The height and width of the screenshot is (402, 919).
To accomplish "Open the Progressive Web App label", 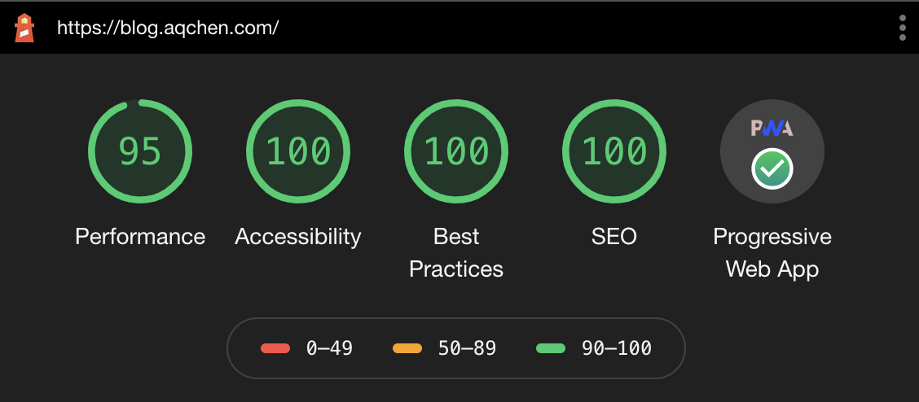I will click(x=772, y=252).
